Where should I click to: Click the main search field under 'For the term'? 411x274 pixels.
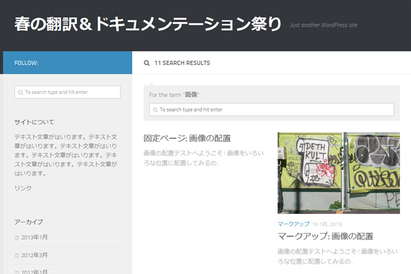(271, 110)
